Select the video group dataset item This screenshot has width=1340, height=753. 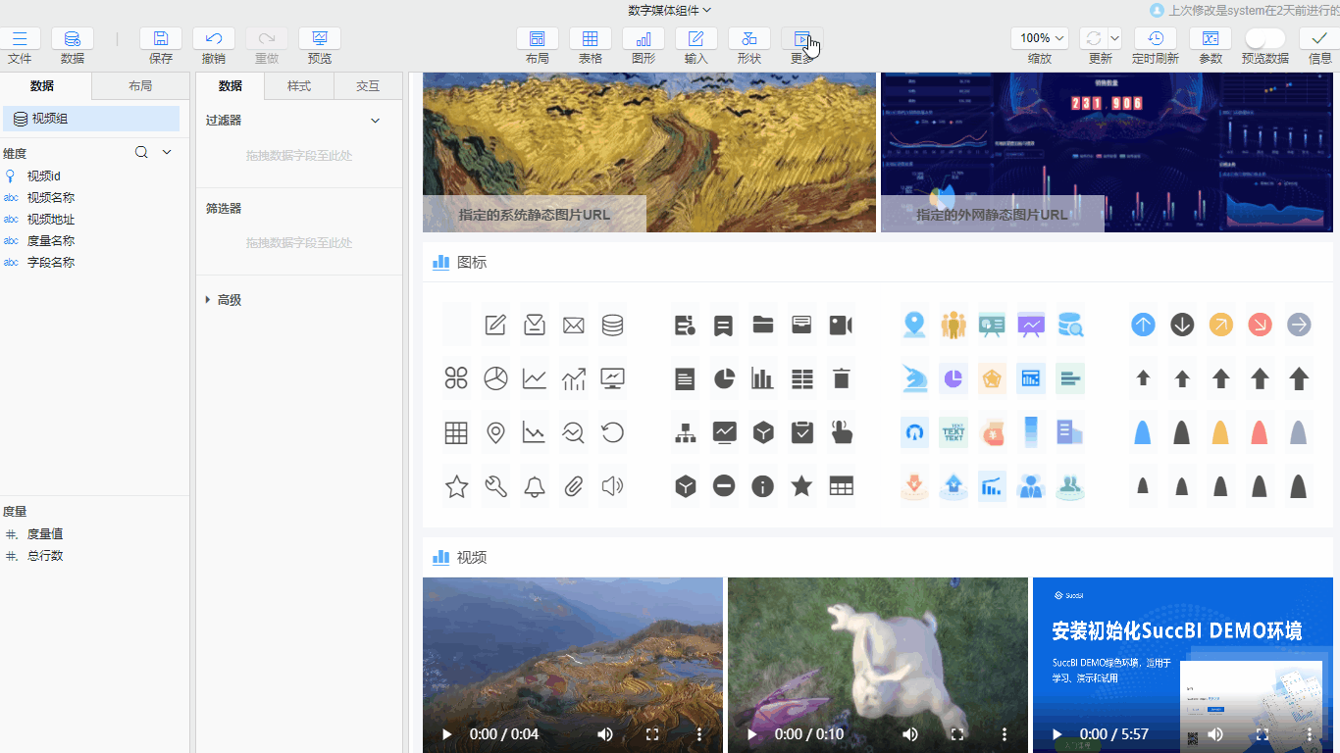(x=91, y=119)
